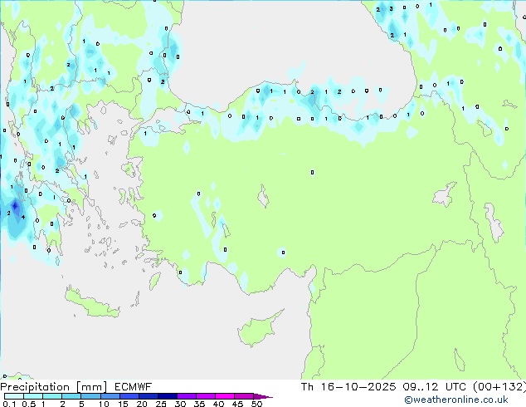Open the weatheronline.co.uk copyright link
This screenshot has width=526, height=407.
click(456, 400)
